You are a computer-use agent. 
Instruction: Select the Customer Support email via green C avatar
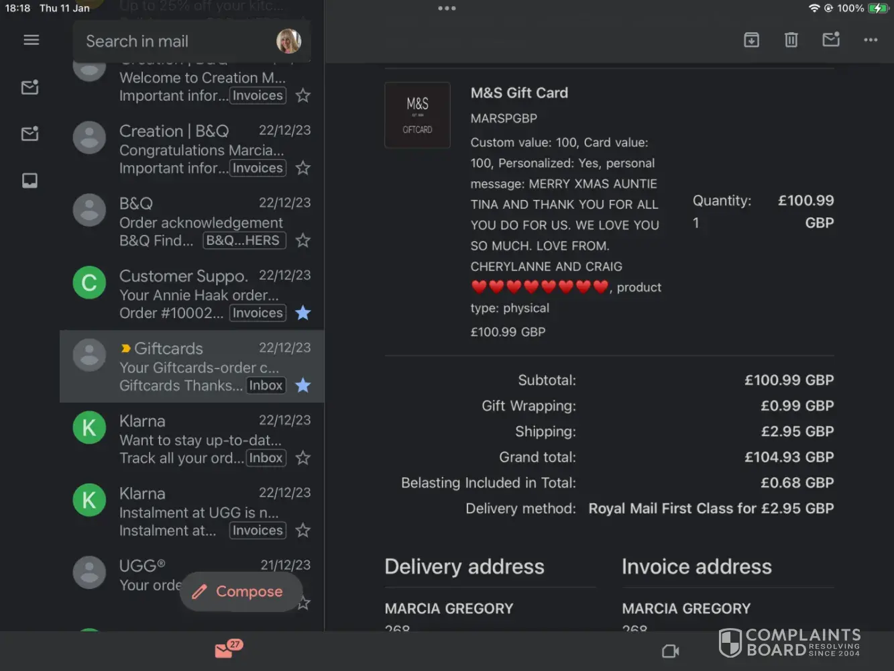pos(89,283)
